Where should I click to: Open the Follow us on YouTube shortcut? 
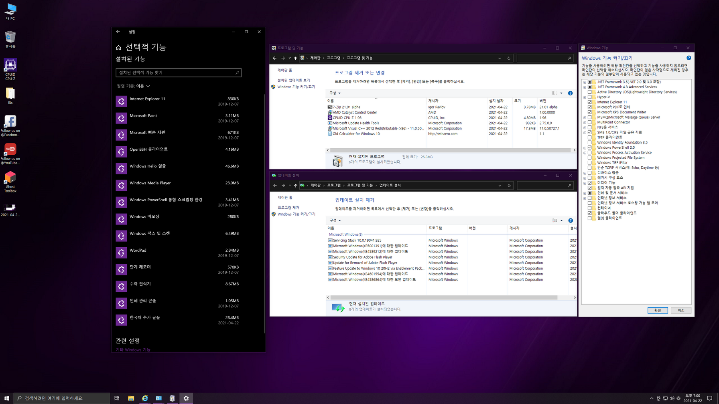pyautogui.click(x=10, y=154)
